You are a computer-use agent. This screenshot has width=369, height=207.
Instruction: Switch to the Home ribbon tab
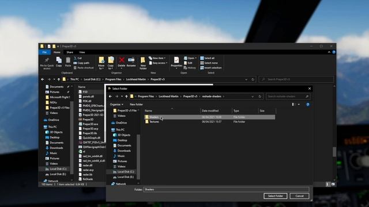[x=57, y=52]
